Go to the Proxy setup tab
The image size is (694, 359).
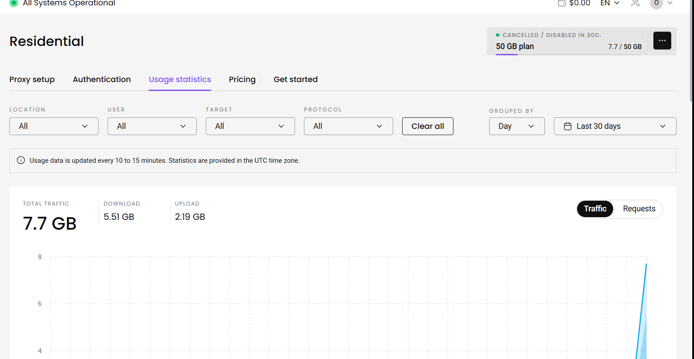coord(32,79)
